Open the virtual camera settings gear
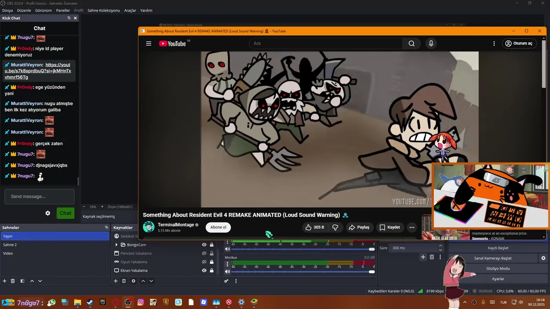The image size is (550, 309). click(x=543, y=258)
